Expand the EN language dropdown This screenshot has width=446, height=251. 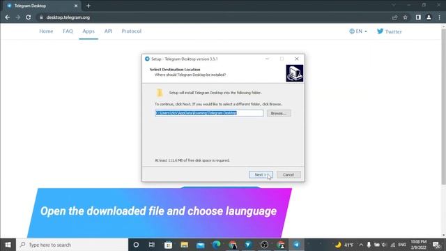(x=358, y=31)
